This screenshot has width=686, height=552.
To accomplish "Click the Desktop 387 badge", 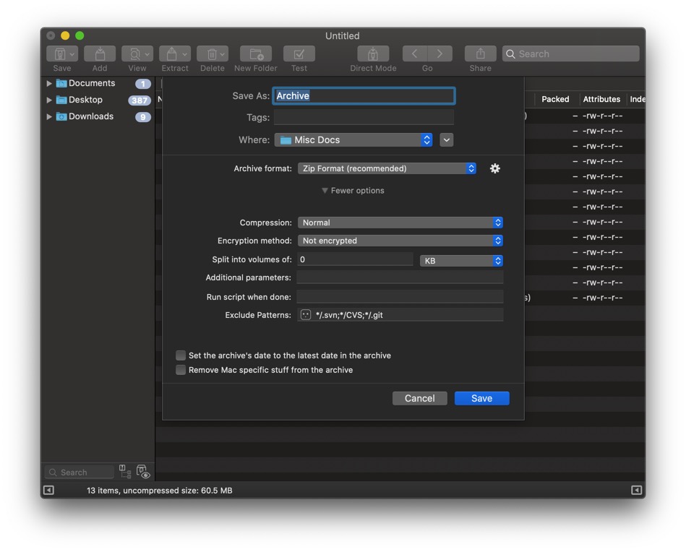I will tap(139, 100).
